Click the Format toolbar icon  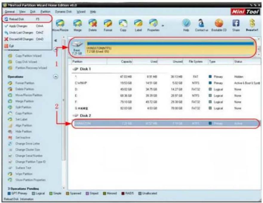coord(108,25)
